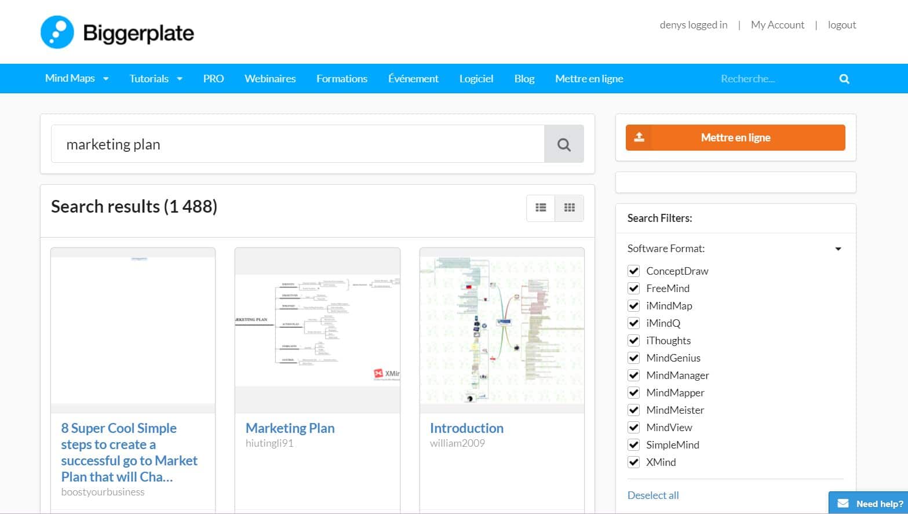The width and height of the screenshot is (908, 514).
Task: Click the upload icon on the orange button
Action: (639, 137)
